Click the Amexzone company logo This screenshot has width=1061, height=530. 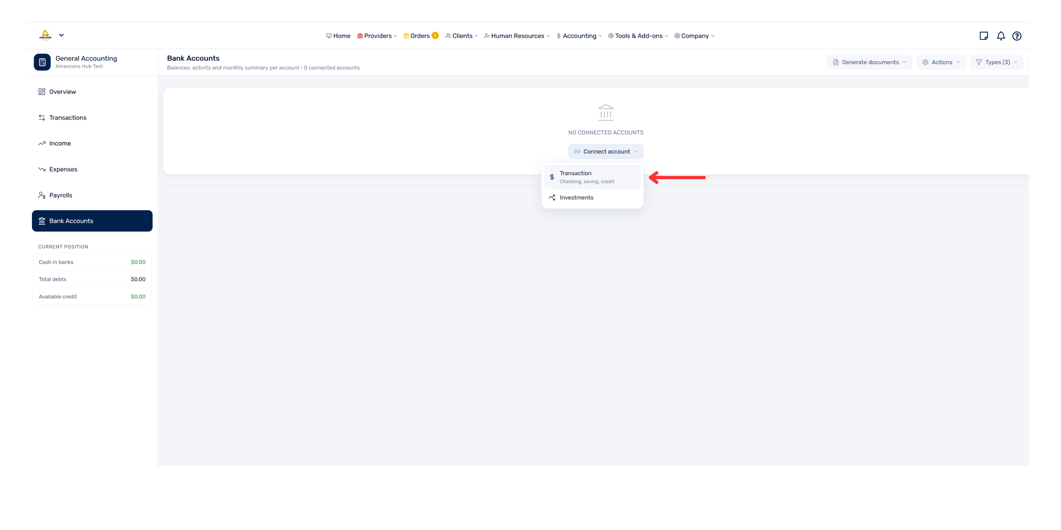pos(45,35)
